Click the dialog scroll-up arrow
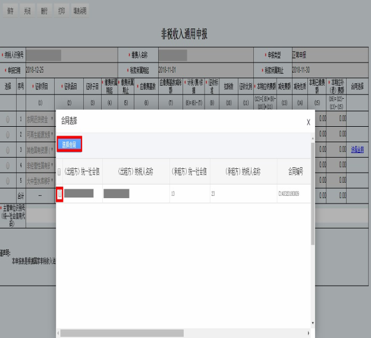371x338 pixels. [x=313, y=138]
